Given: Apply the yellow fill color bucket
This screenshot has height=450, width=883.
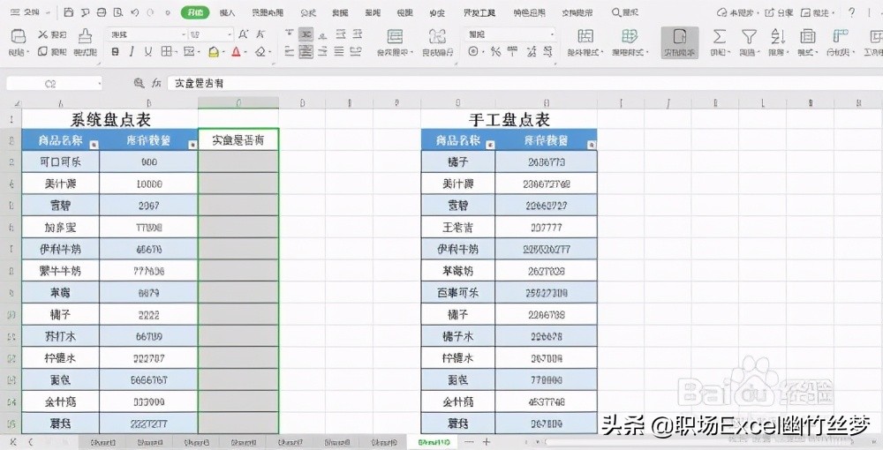Looking at the screenshot, I should click(x=214, y=52).
